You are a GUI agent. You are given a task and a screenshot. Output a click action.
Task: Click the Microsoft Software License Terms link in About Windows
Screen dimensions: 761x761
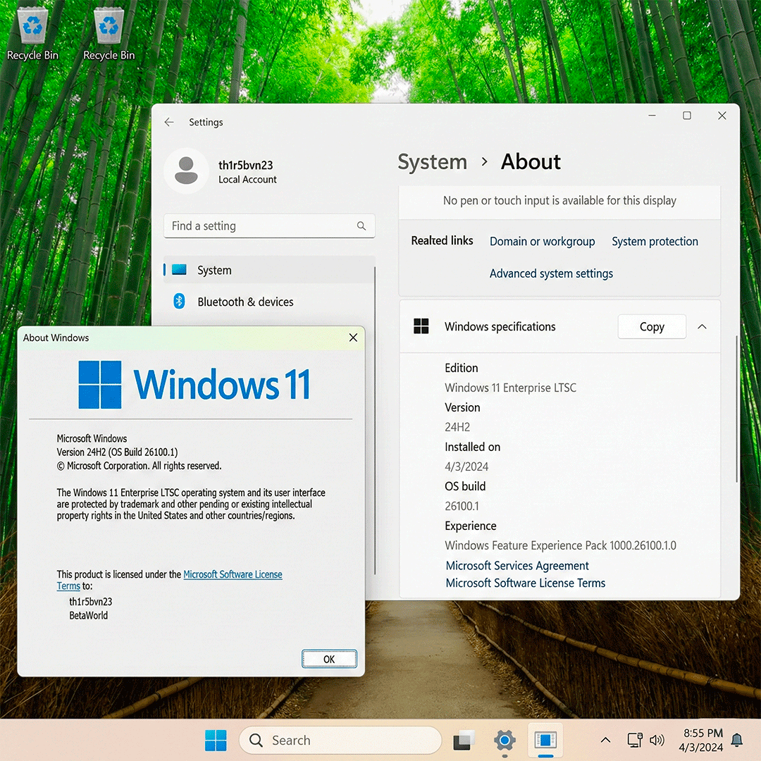pos(233,574)
